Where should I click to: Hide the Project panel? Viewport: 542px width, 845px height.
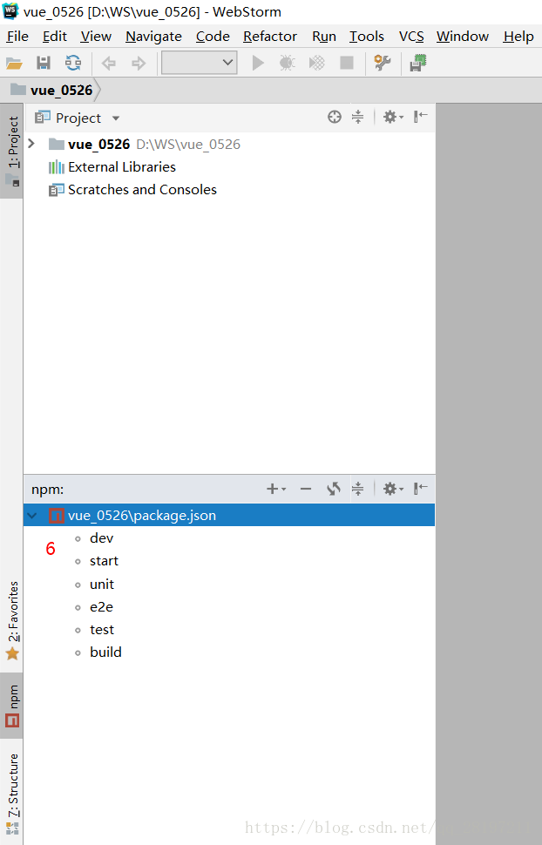coord(421,117)
